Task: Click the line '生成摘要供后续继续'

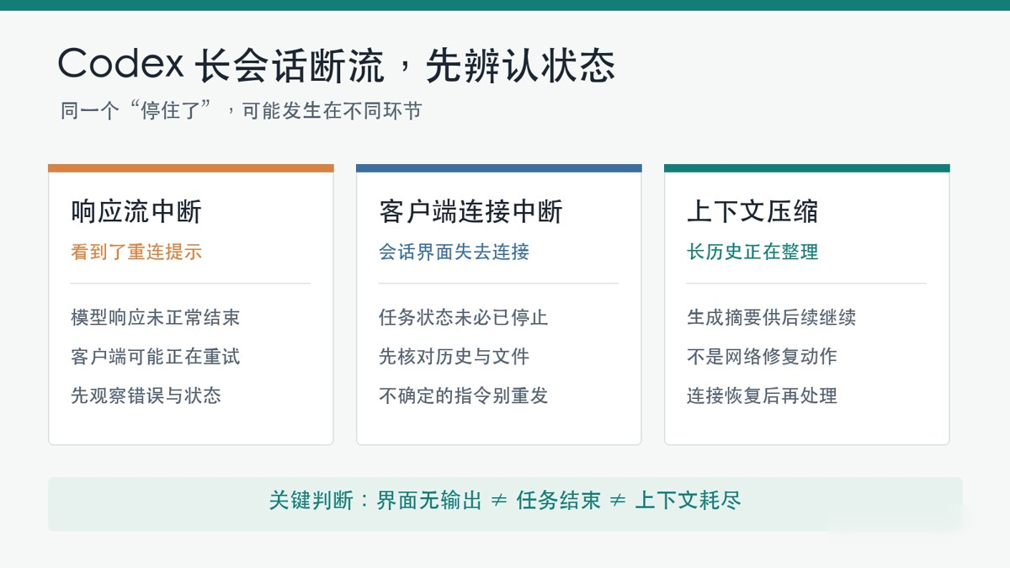Action: 772,317
